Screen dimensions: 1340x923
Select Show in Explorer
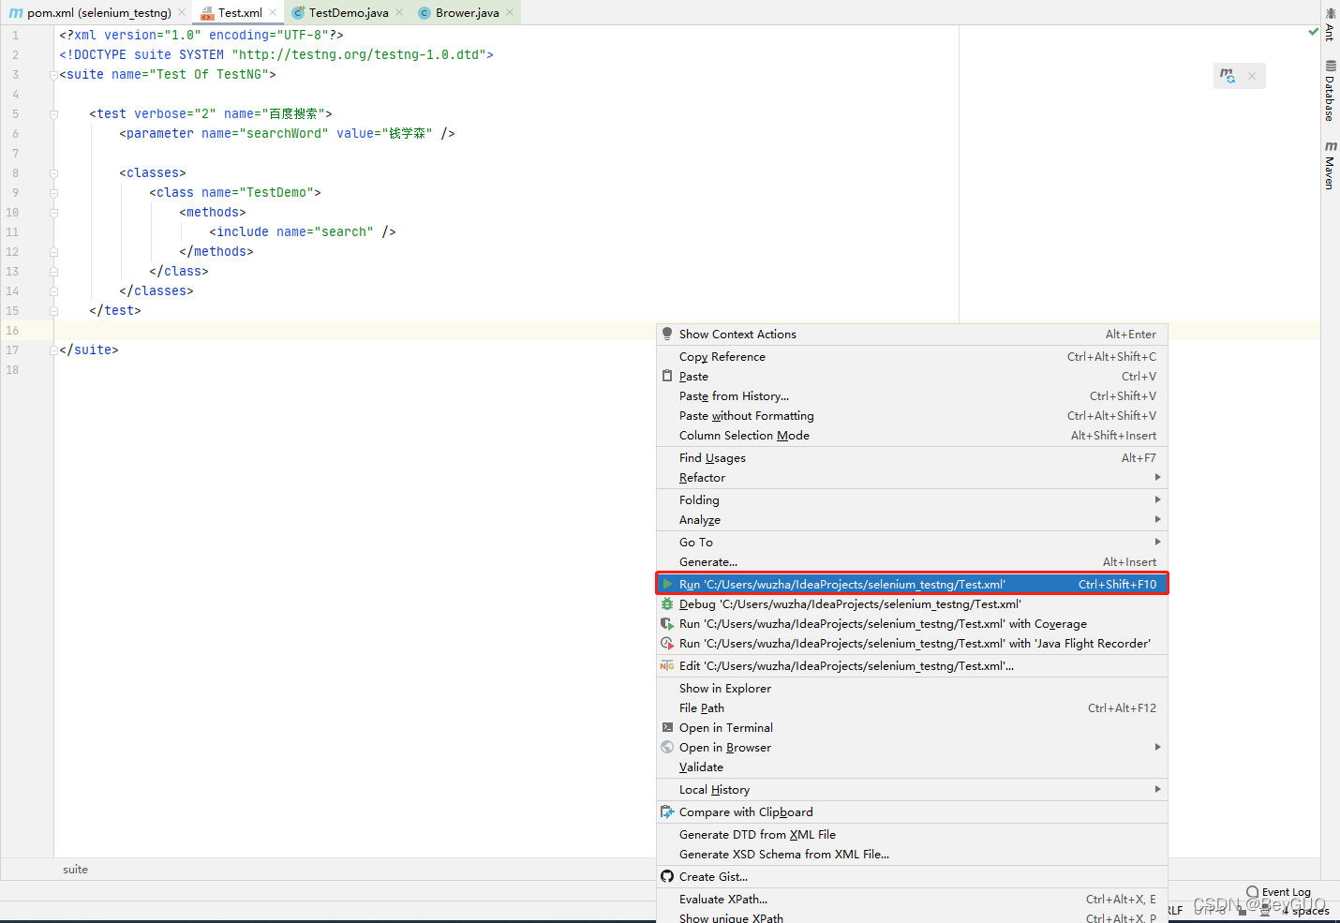point(912,689)
